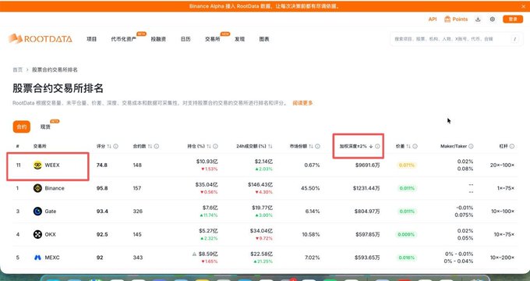Screen dimensions: 530x281
Task: Open the Binance exchange name
Action: pos(55,188)
